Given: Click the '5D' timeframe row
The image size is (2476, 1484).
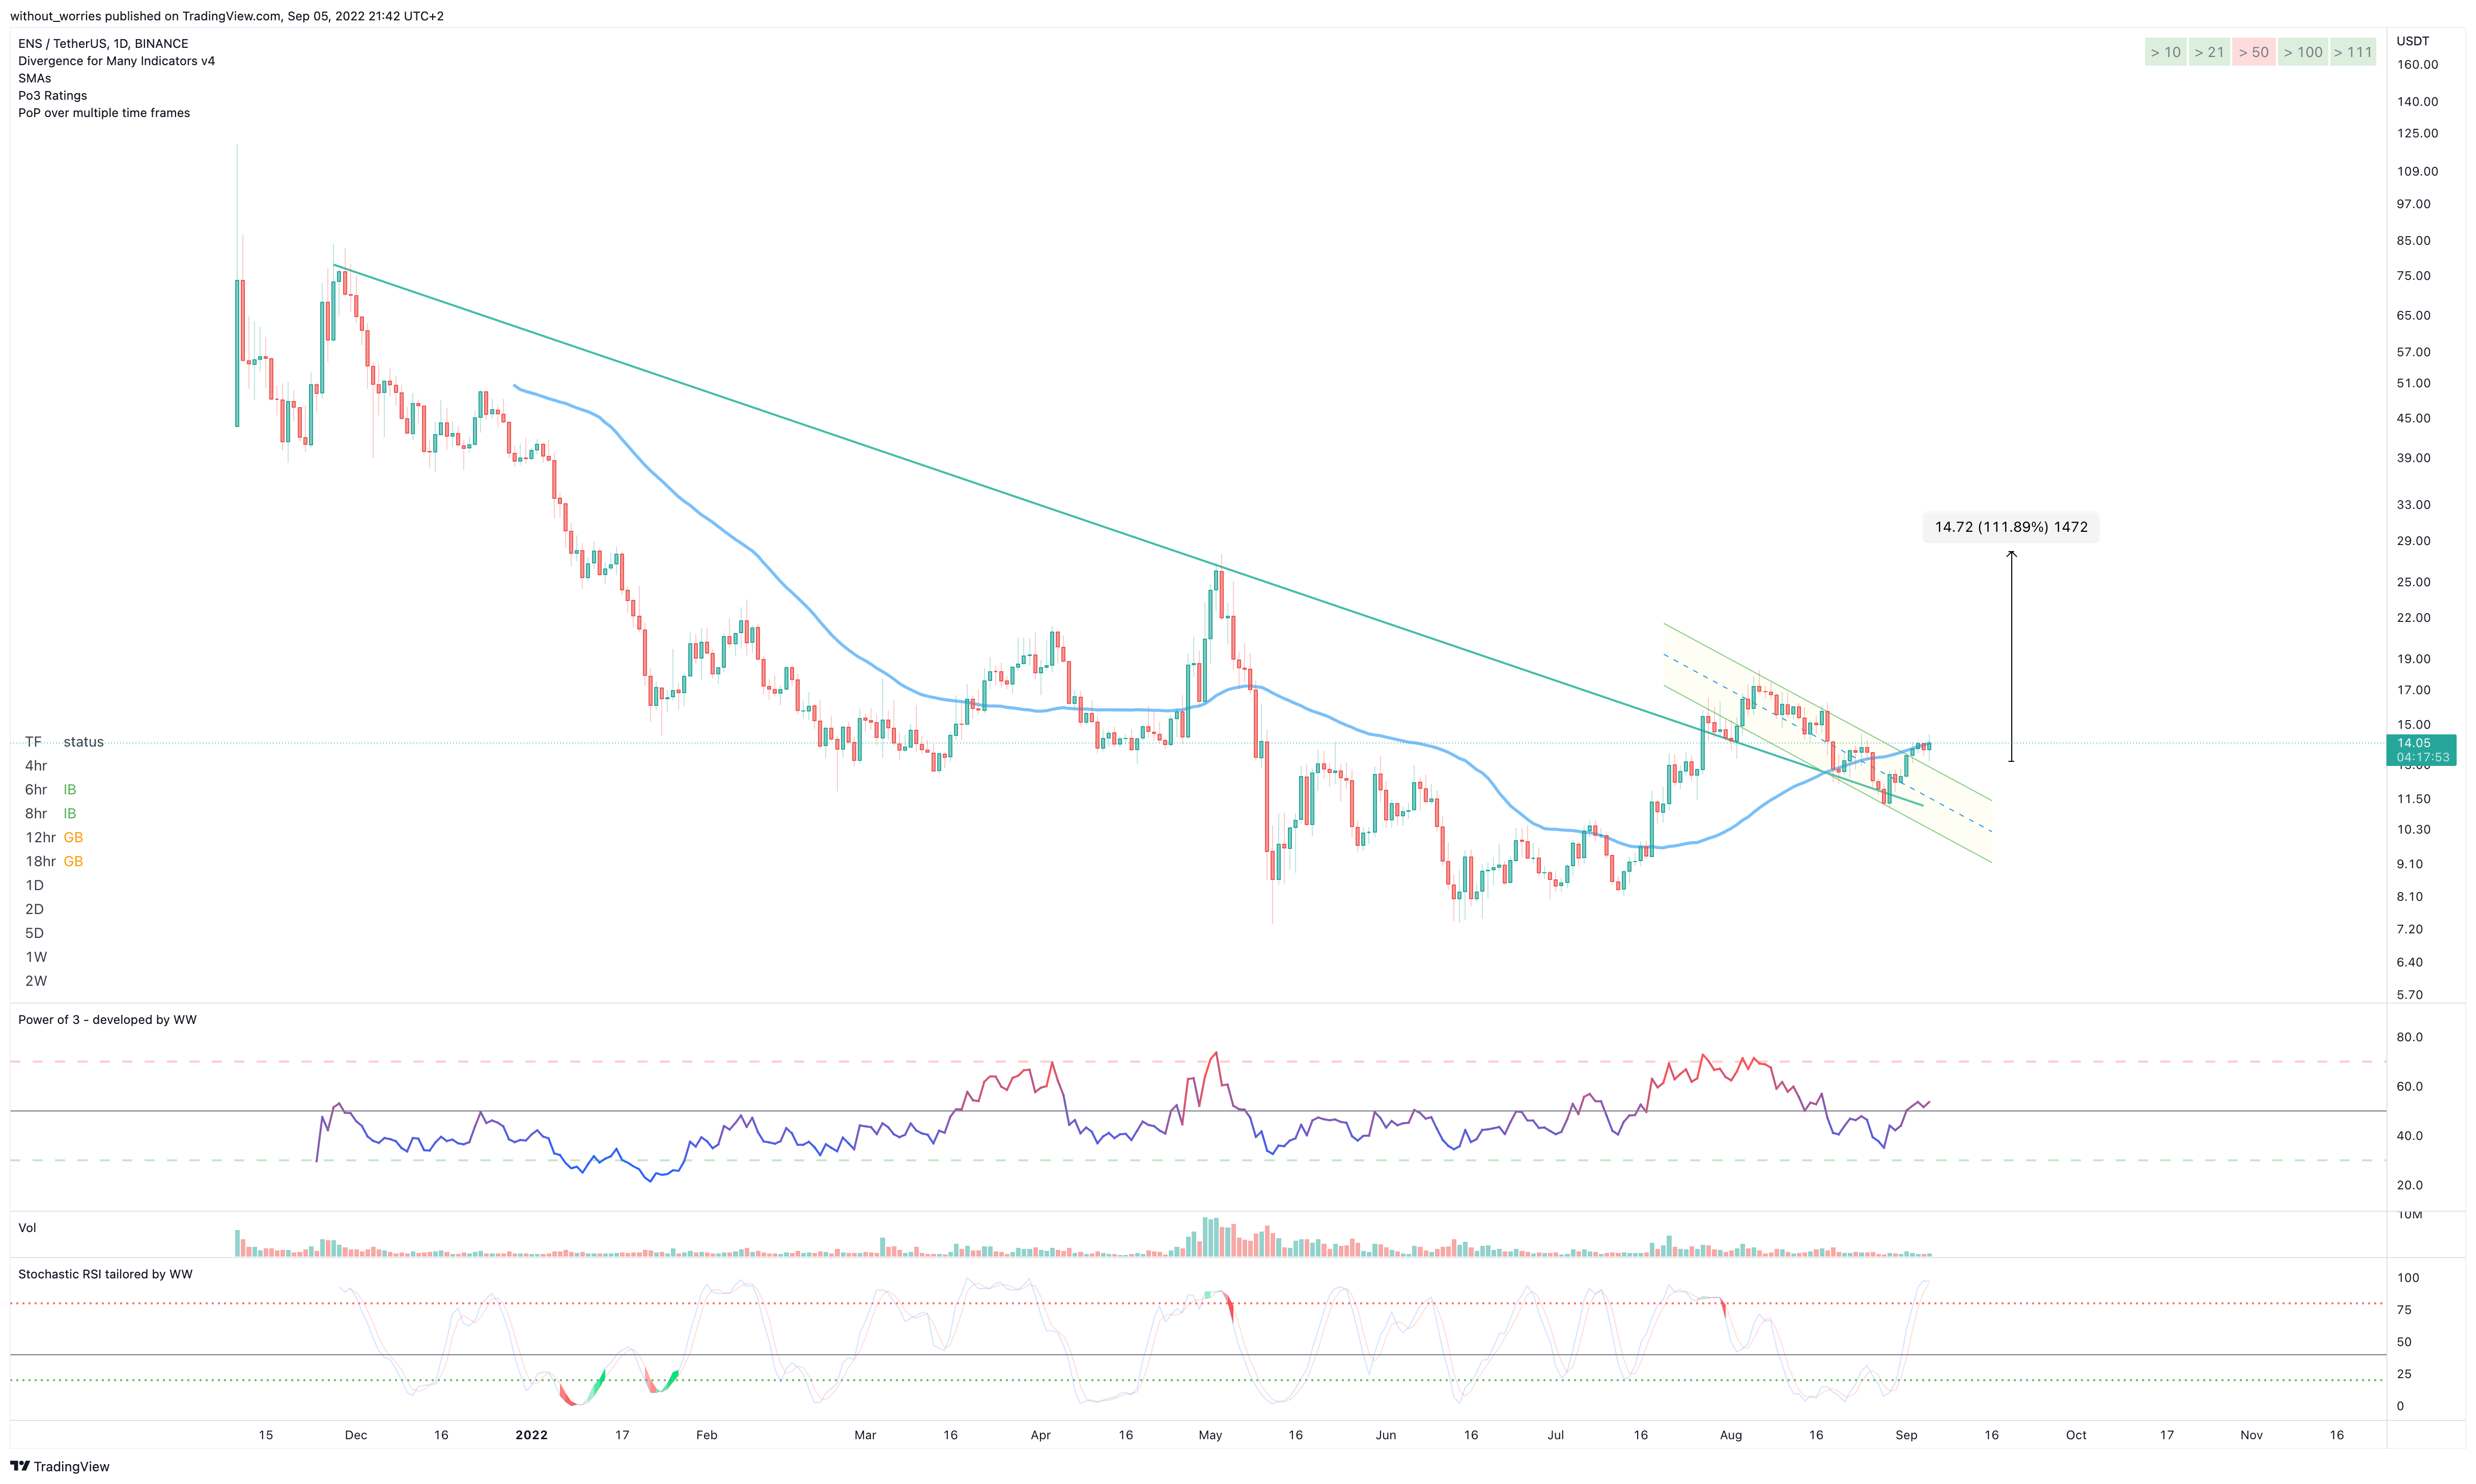Looking at the screenshot, I should pos(34,934).
